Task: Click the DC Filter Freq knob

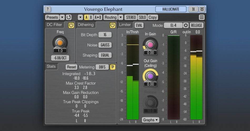Action: [60, 43]
